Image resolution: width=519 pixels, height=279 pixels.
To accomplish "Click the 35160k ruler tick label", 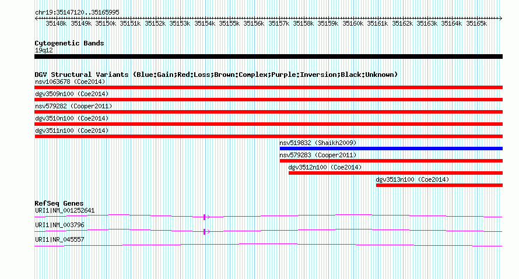I will click(x=353, y=23).
